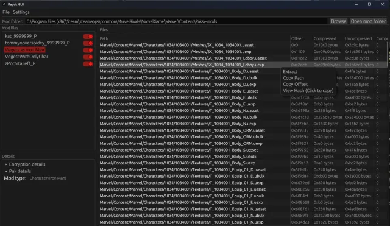This screenshot has width=390, height=226.
Task: Select Copy Path in the context menu
Action: 294,78
